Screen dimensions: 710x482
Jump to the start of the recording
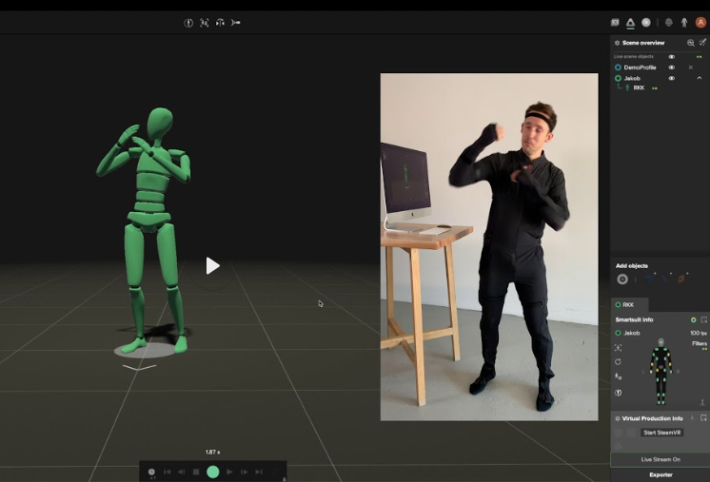(168, 472)
